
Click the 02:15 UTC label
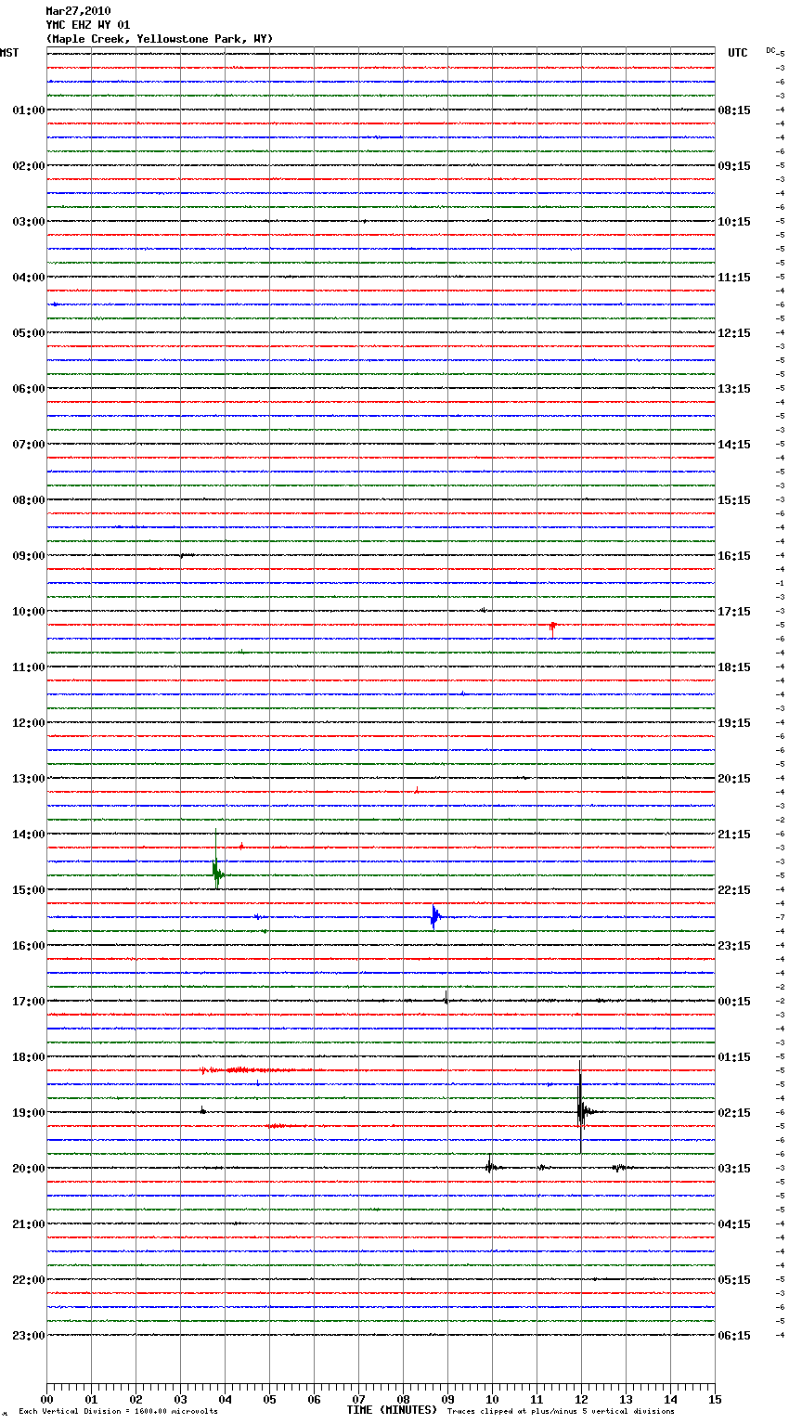pyautogui.click(x=734, y=1113)
